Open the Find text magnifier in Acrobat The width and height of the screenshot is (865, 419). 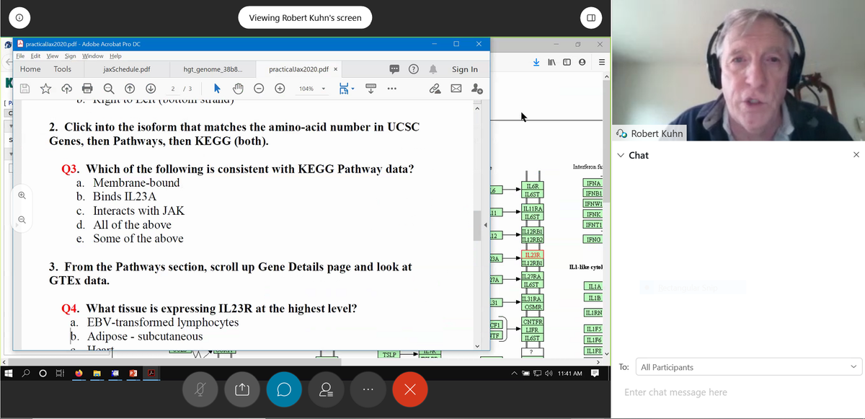[x=108, y=89]
